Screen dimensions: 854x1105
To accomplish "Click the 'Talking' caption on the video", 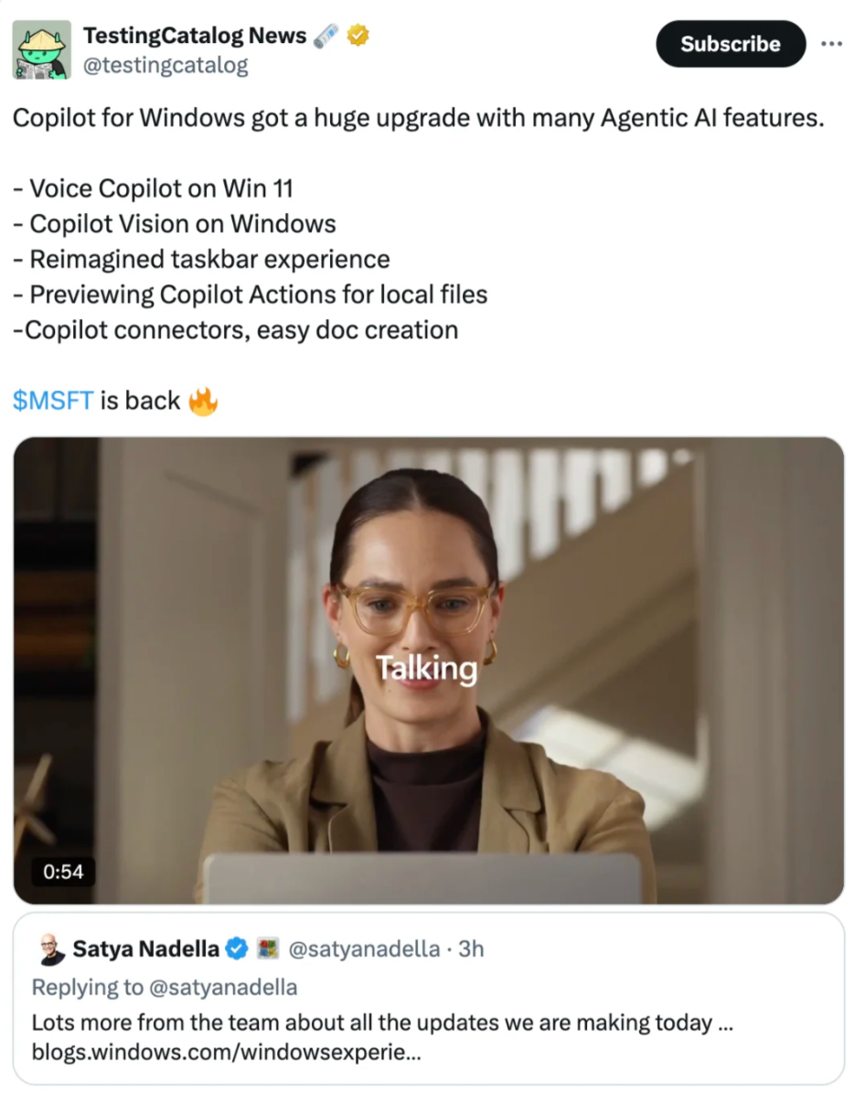I will coord(428,669).
